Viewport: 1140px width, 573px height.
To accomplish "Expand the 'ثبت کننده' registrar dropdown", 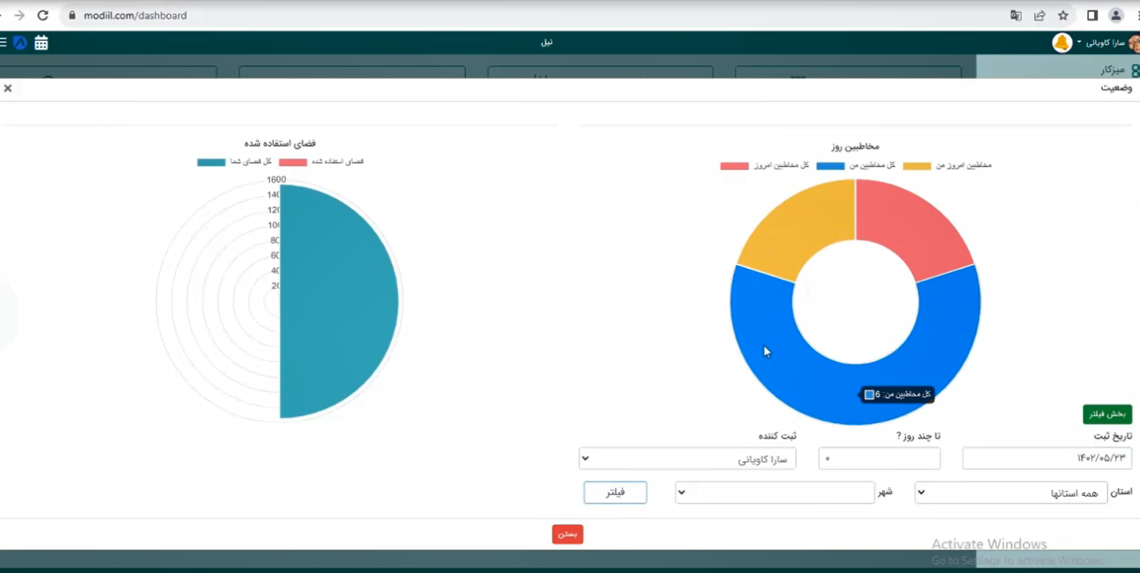I will pyautogui.click(x=687, y=459).
